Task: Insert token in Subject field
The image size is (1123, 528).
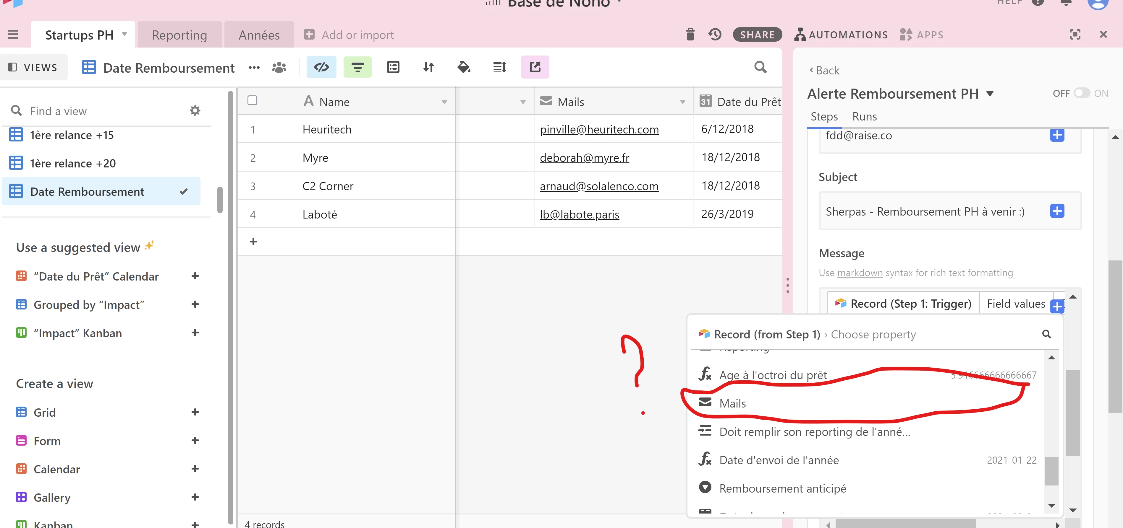Action: (1057, 211)
